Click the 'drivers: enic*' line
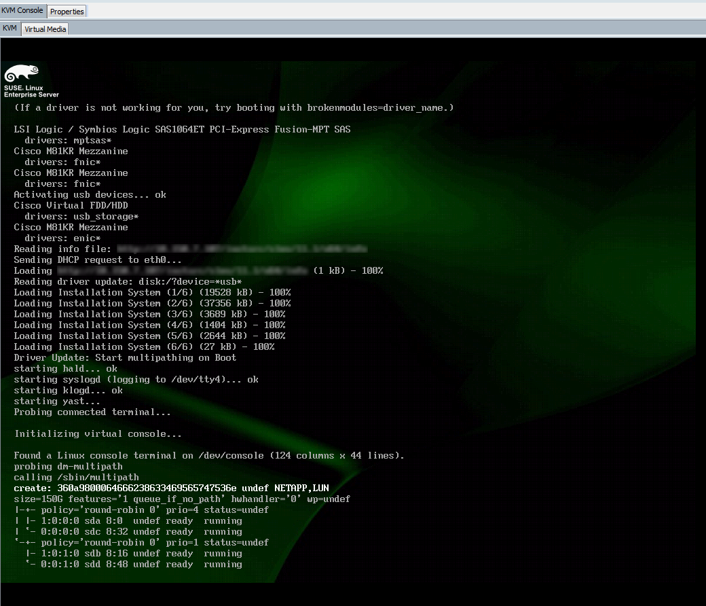 pos(62,238)
